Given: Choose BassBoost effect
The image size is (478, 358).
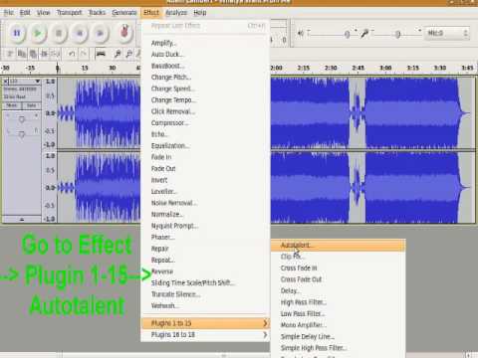Looking at the screenshot, I should pyautogui.click(x=205, y=66).
